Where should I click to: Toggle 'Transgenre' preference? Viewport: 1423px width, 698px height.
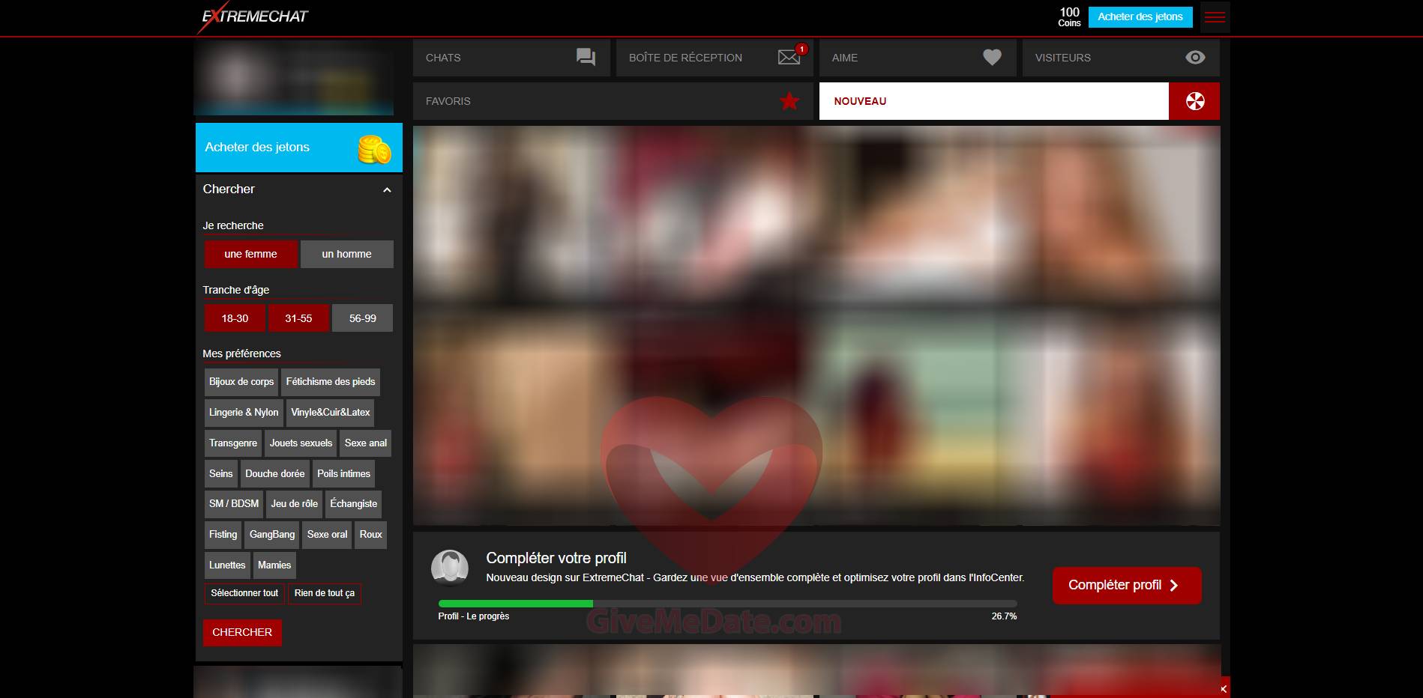pos(233,443)
